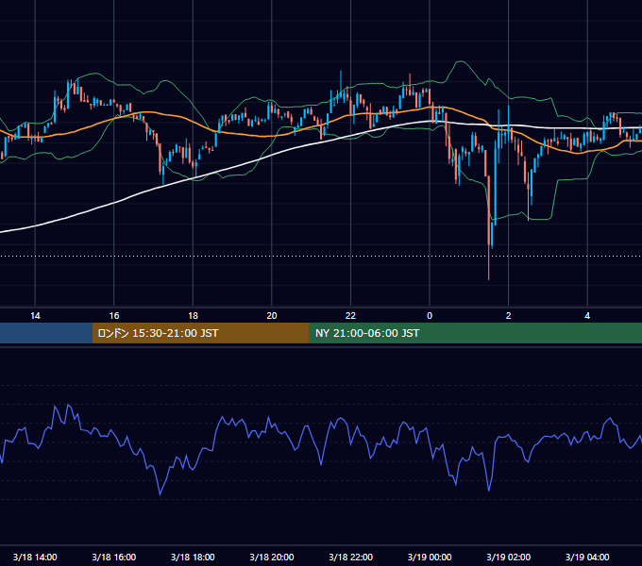642x566 pixels.
Task: Click the 3/19 02:00 date label
Action: [x=509, y=557]
